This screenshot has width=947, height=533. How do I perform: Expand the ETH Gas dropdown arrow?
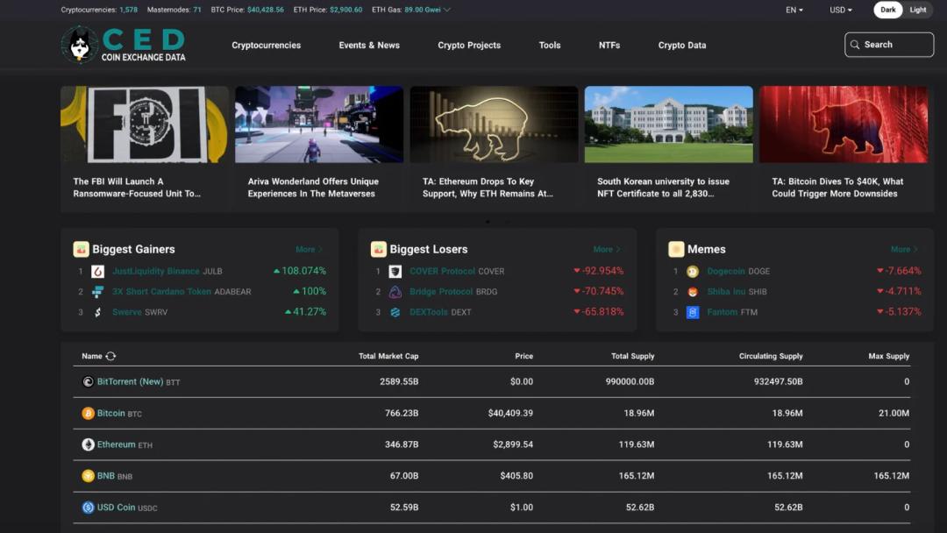(x=447, y=10)
